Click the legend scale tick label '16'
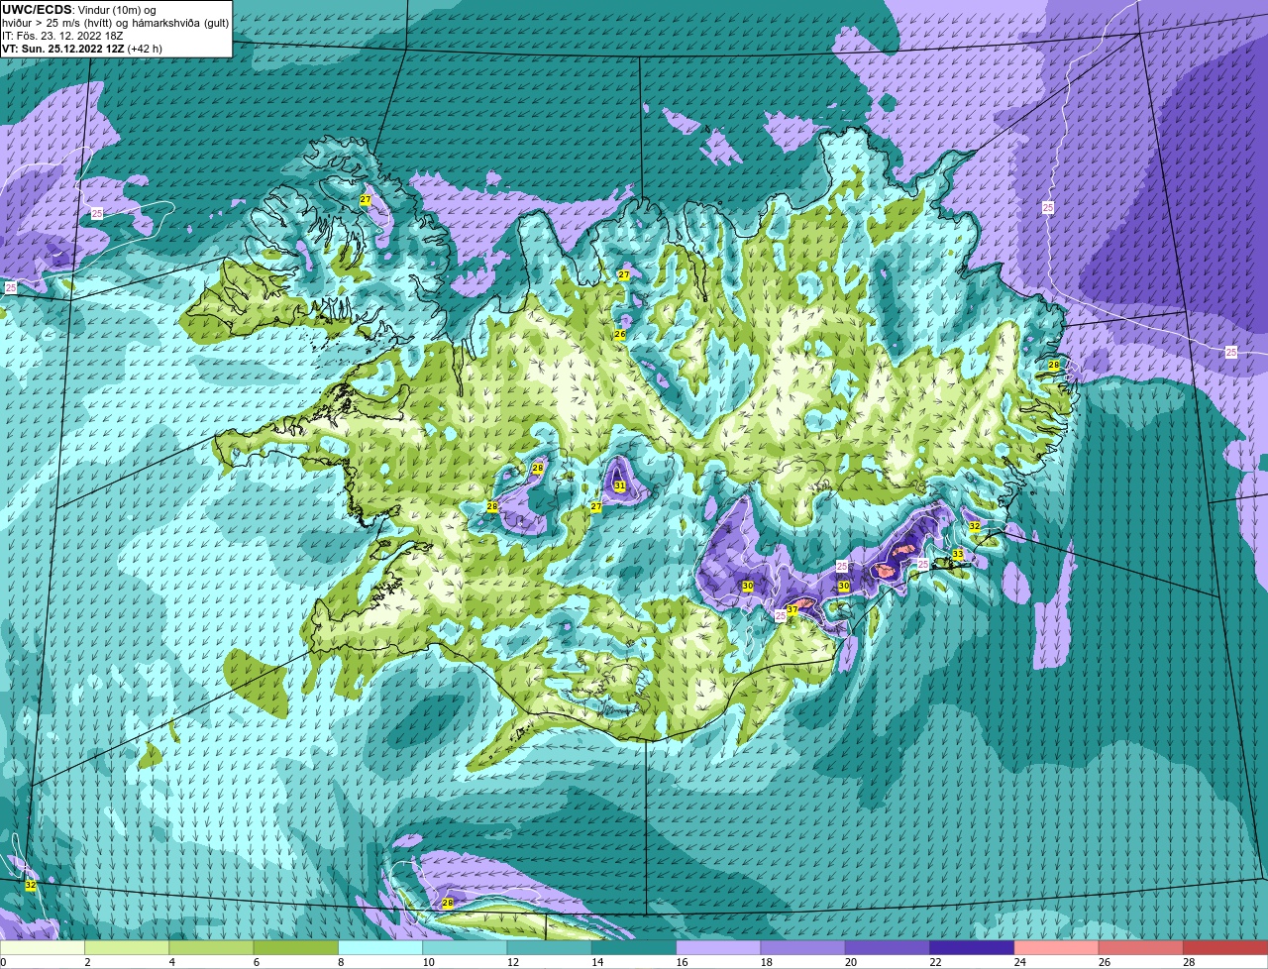 [682, 962]
